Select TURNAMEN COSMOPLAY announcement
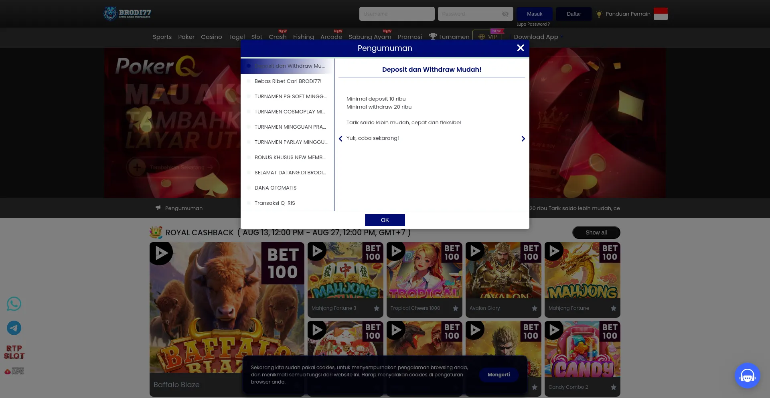Screen dimensions: 770x398 287,112
